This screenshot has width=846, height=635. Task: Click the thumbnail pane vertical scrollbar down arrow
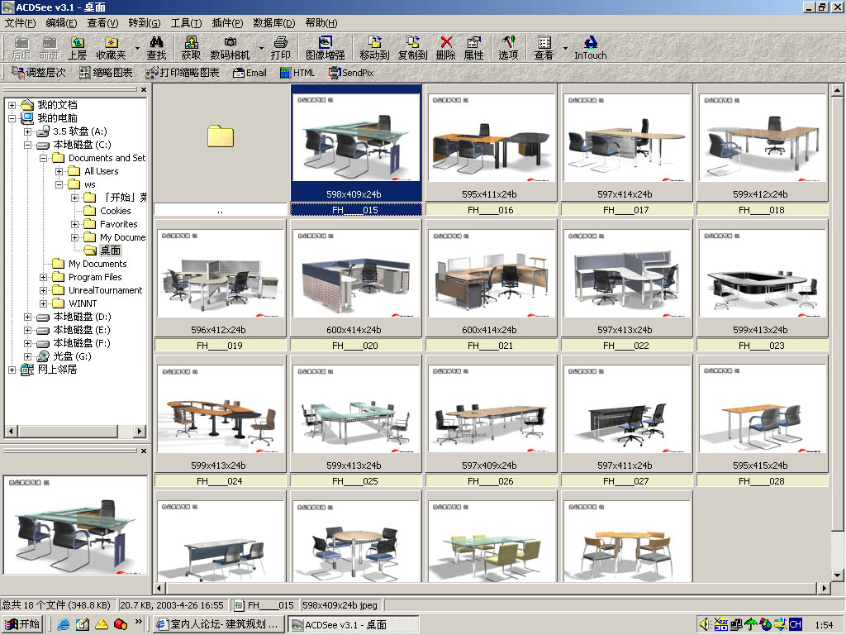point(835,575)
